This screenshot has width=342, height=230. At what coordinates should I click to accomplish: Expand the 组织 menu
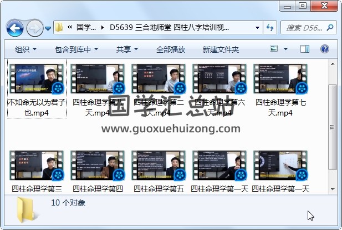(25, 49)
